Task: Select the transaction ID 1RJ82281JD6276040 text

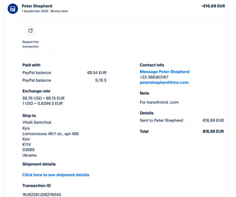Action: (42, 195)
